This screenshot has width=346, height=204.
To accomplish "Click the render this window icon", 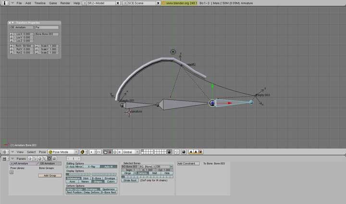I will click(x=184, y=152).
